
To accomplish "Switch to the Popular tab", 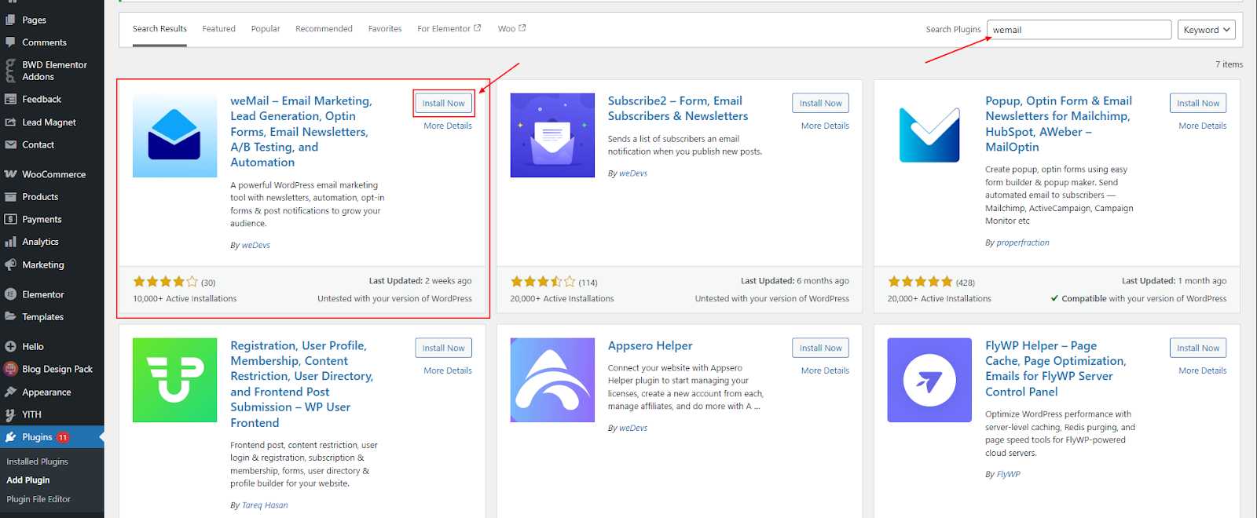I will click(266, 29).
